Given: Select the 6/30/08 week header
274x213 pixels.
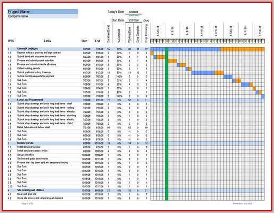Looking at the screenshot, I should click(x=231, y=31).
